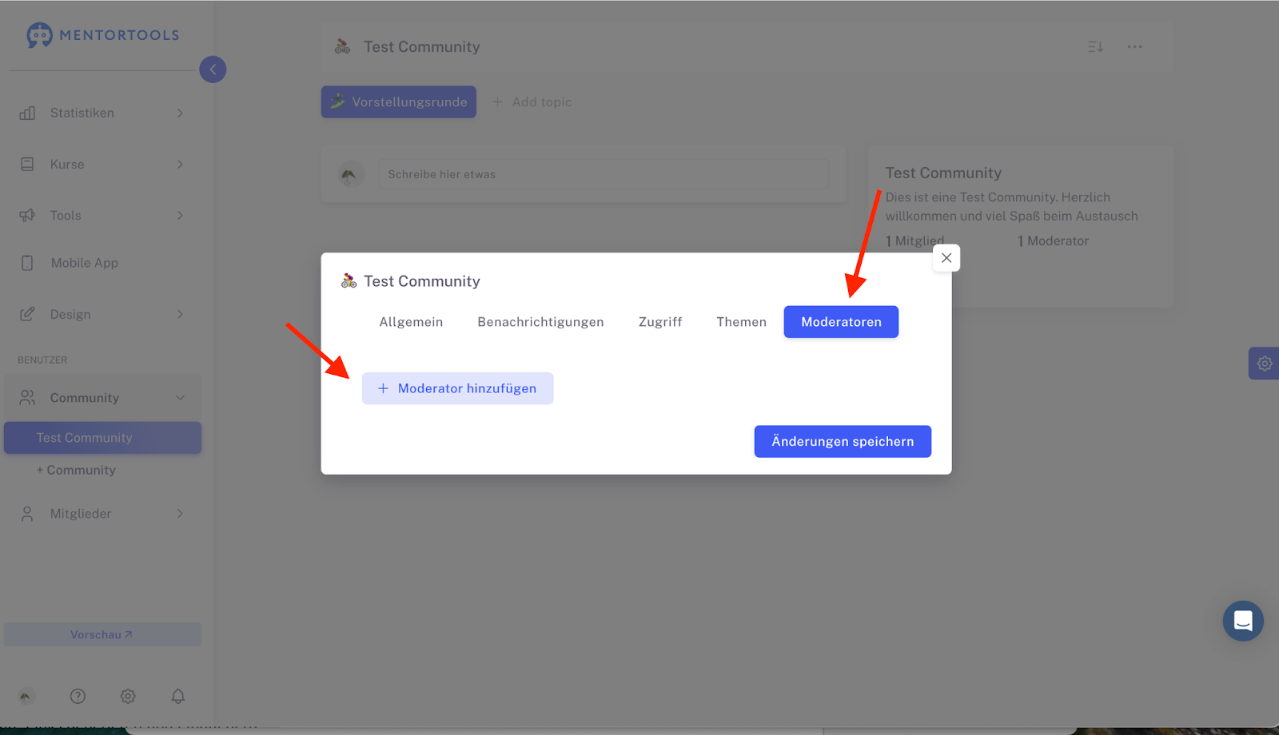The width and height of the screenshot is (1279, 735).
Task: Open the chat support bubble icon
Action: 1243,621
